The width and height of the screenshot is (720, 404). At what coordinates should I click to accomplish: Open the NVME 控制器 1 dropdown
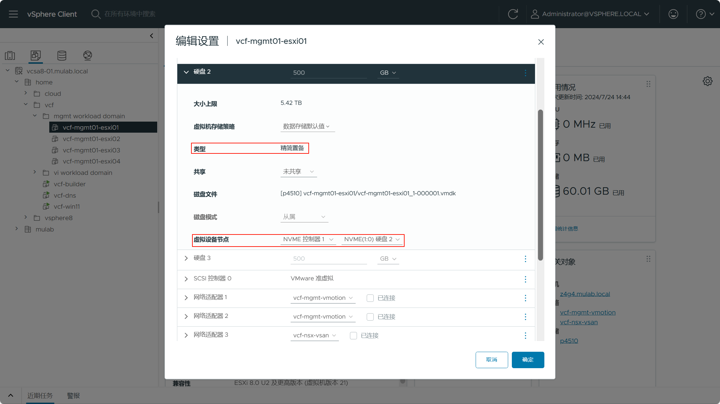tap(308, 239)
